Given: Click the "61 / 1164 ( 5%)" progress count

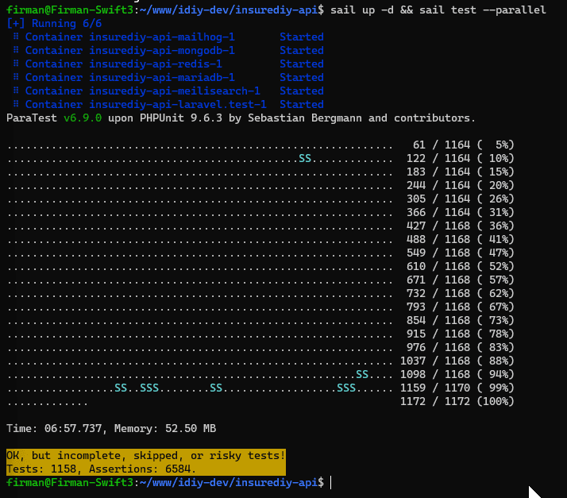Looking at the screenshot, I should (x=464, y=145).
